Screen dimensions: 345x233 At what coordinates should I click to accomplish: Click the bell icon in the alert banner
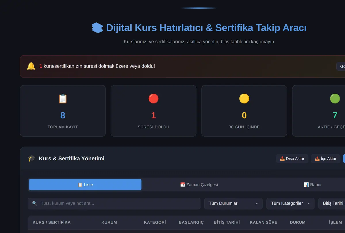(31, 66)
